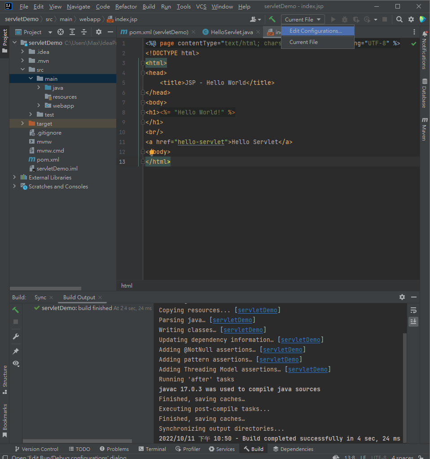Toggle soft-wrap in build output
The image size is (430, 459).
413,310
